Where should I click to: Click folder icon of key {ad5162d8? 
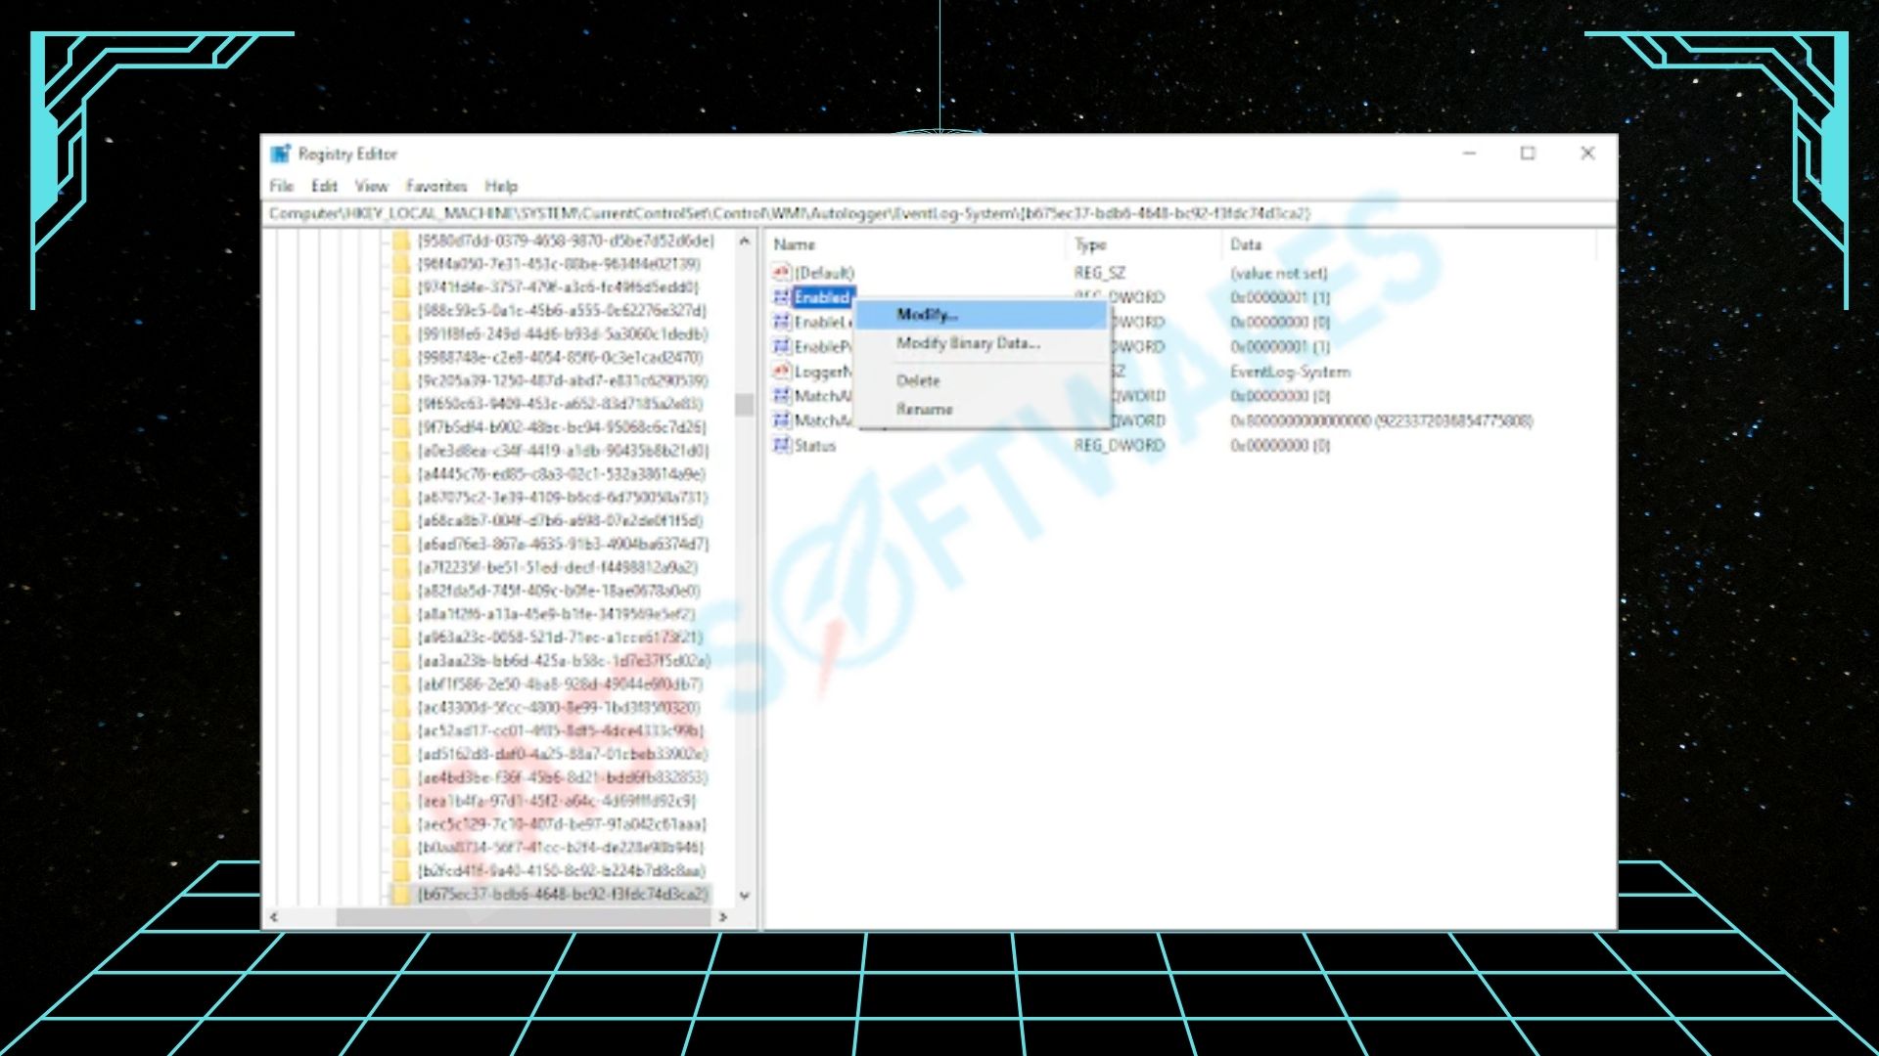(x=401, y=754)
